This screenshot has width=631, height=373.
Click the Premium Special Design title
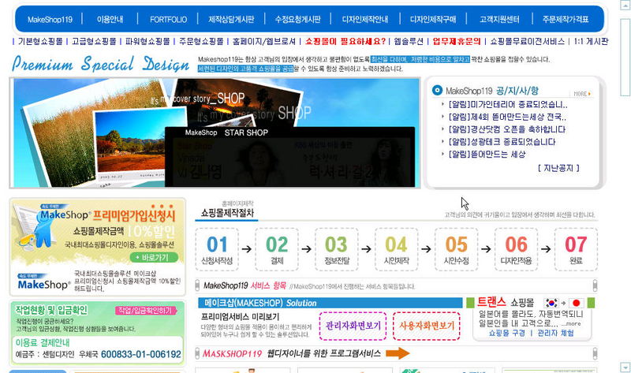pyautogui.click(x=101, y=64)
